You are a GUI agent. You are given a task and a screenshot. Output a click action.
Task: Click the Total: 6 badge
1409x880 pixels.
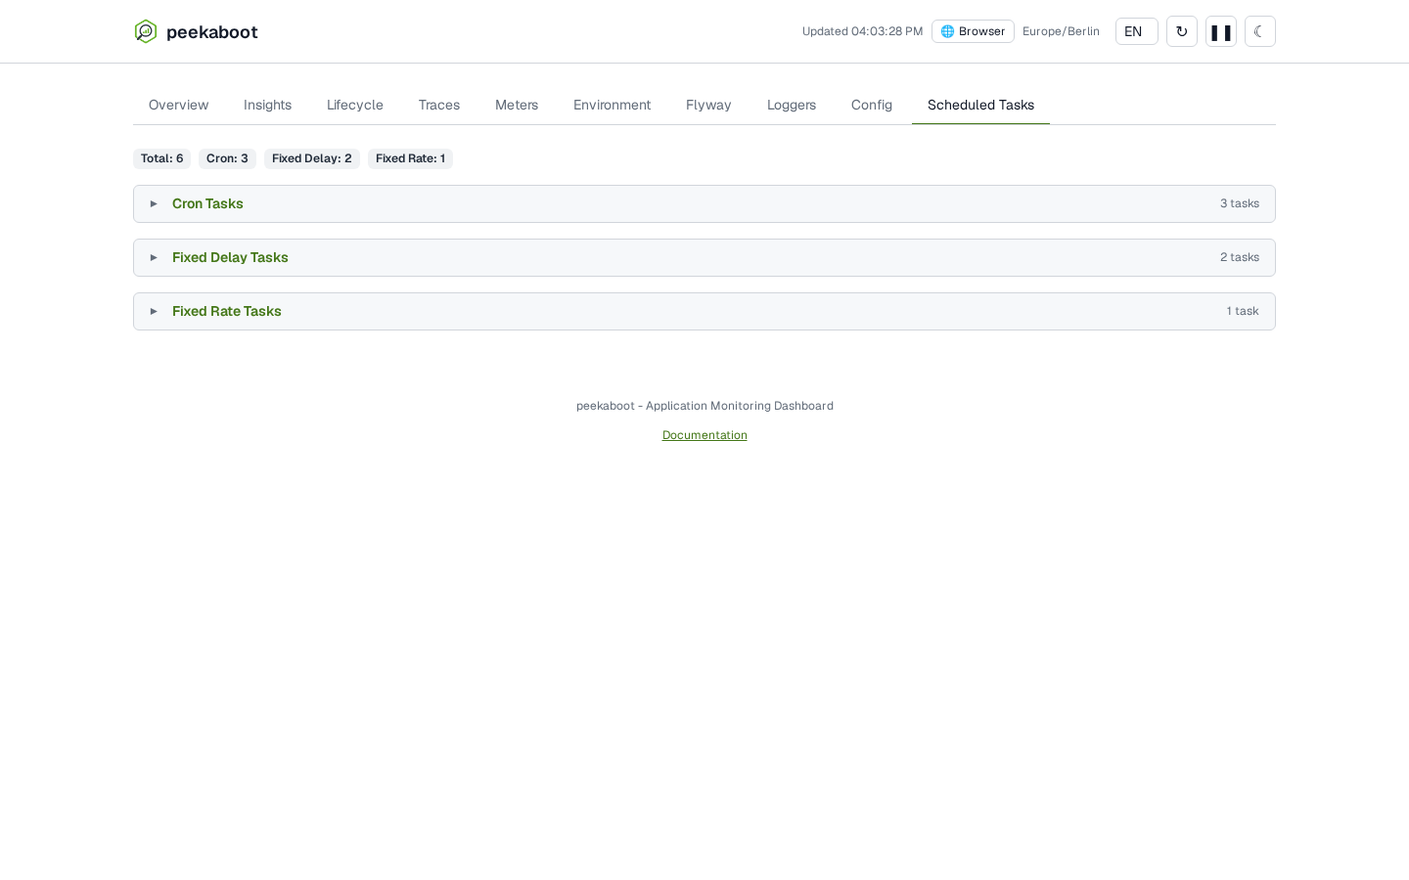point(161,158)
